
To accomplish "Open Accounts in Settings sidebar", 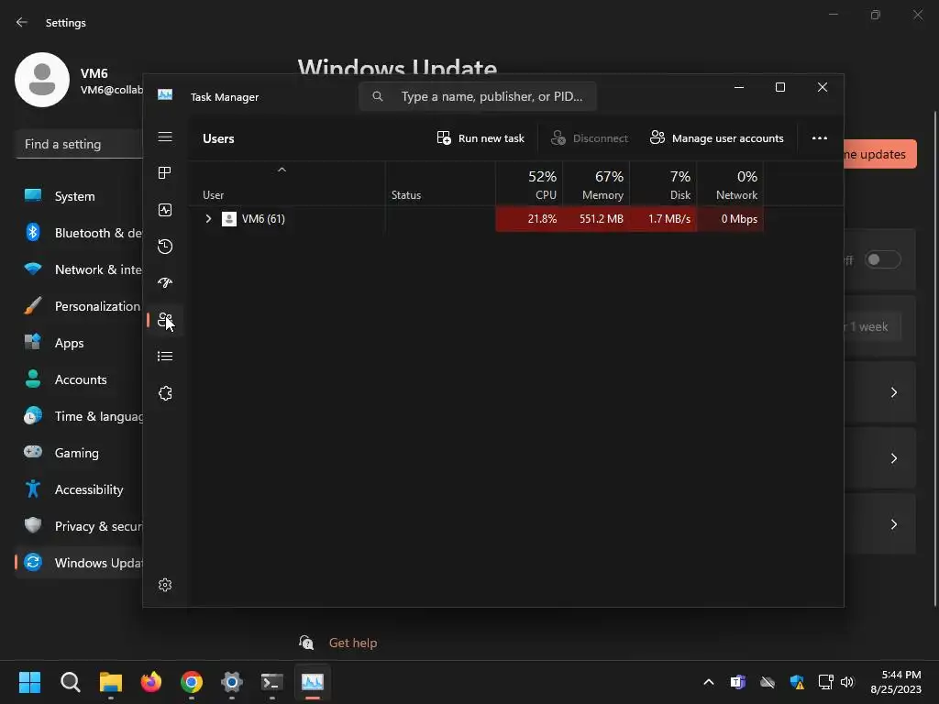I will 79,379.
